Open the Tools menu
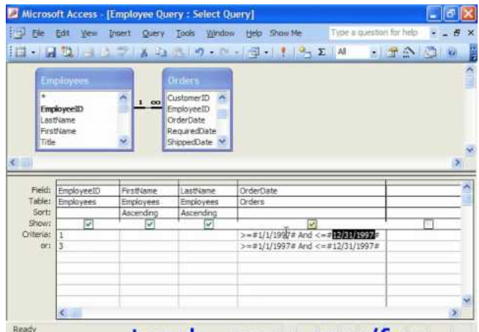The width and height of the screenshot is (479, 332). click(x=185, y=32)
